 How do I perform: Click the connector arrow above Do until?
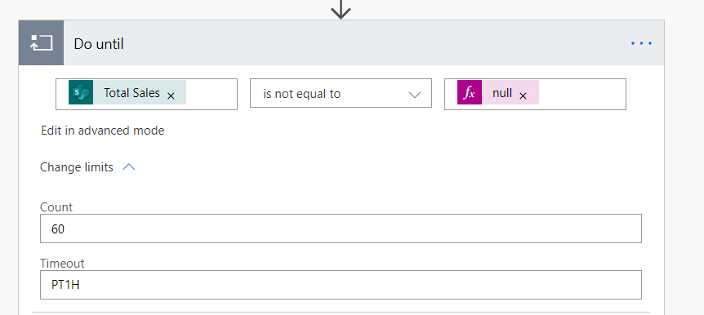click(x=341, y=9)
